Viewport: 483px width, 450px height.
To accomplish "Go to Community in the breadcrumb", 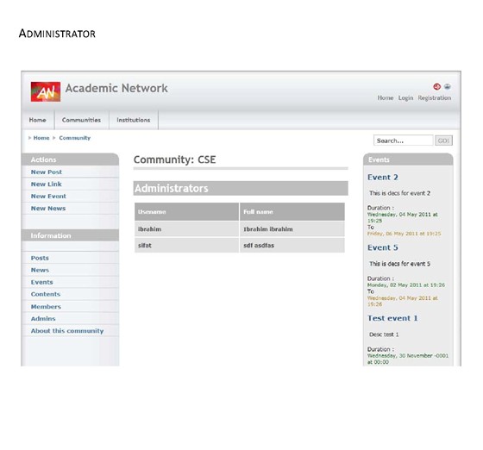I will (75, 138).
